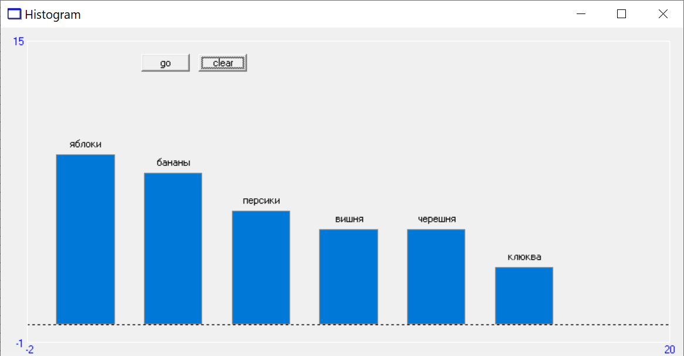The image size is (684, 356).
Task: Click the x-axis maximum label 20
Action: tap(669, 350)
